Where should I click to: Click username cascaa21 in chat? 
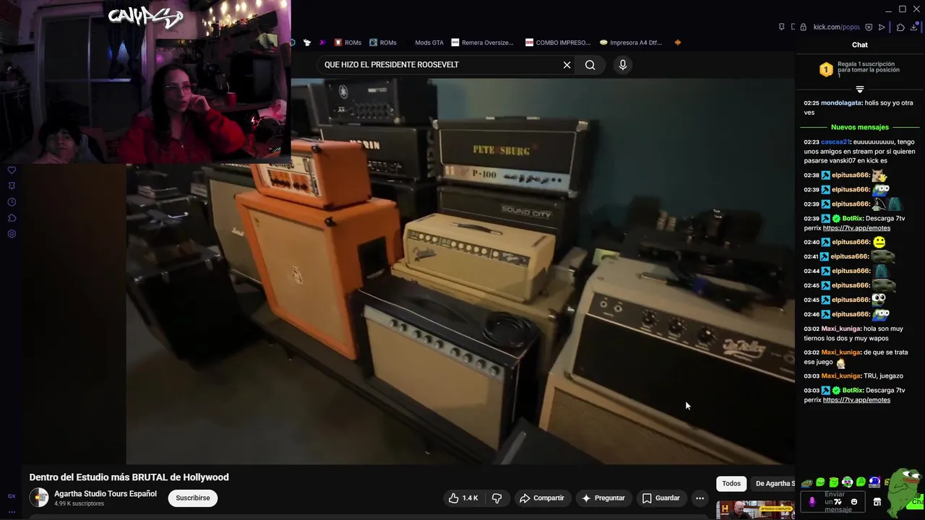coord(835,142)
